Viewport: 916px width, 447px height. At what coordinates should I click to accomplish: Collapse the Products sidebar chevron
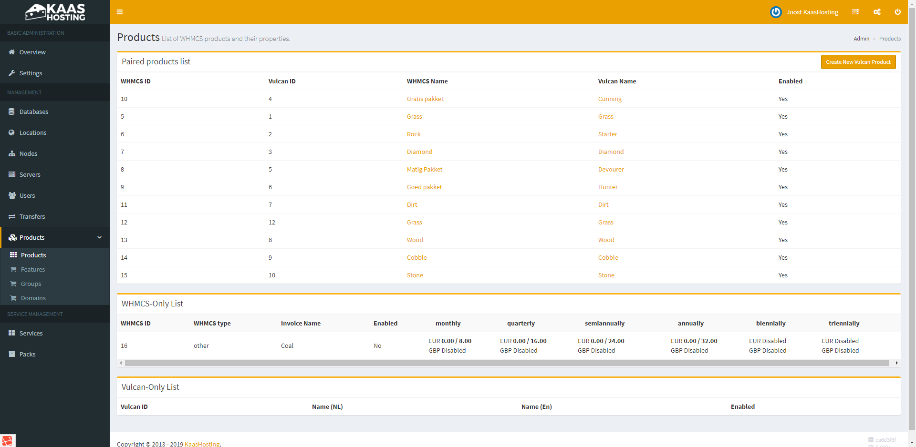coord(99,237)
